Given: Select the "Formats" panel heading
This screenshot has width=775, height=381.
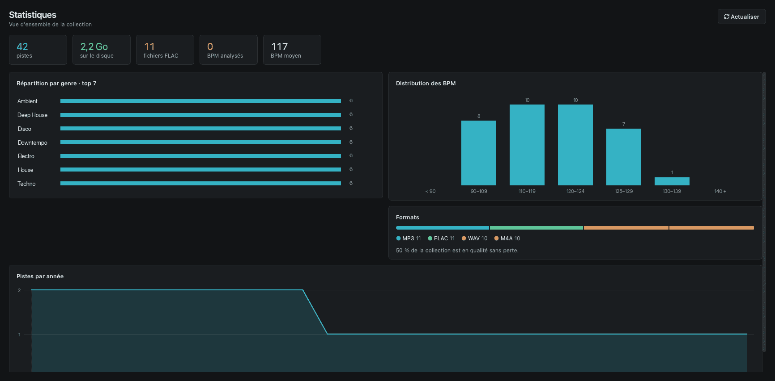Looking at the screenshot, I should click(x=408, y=218).
